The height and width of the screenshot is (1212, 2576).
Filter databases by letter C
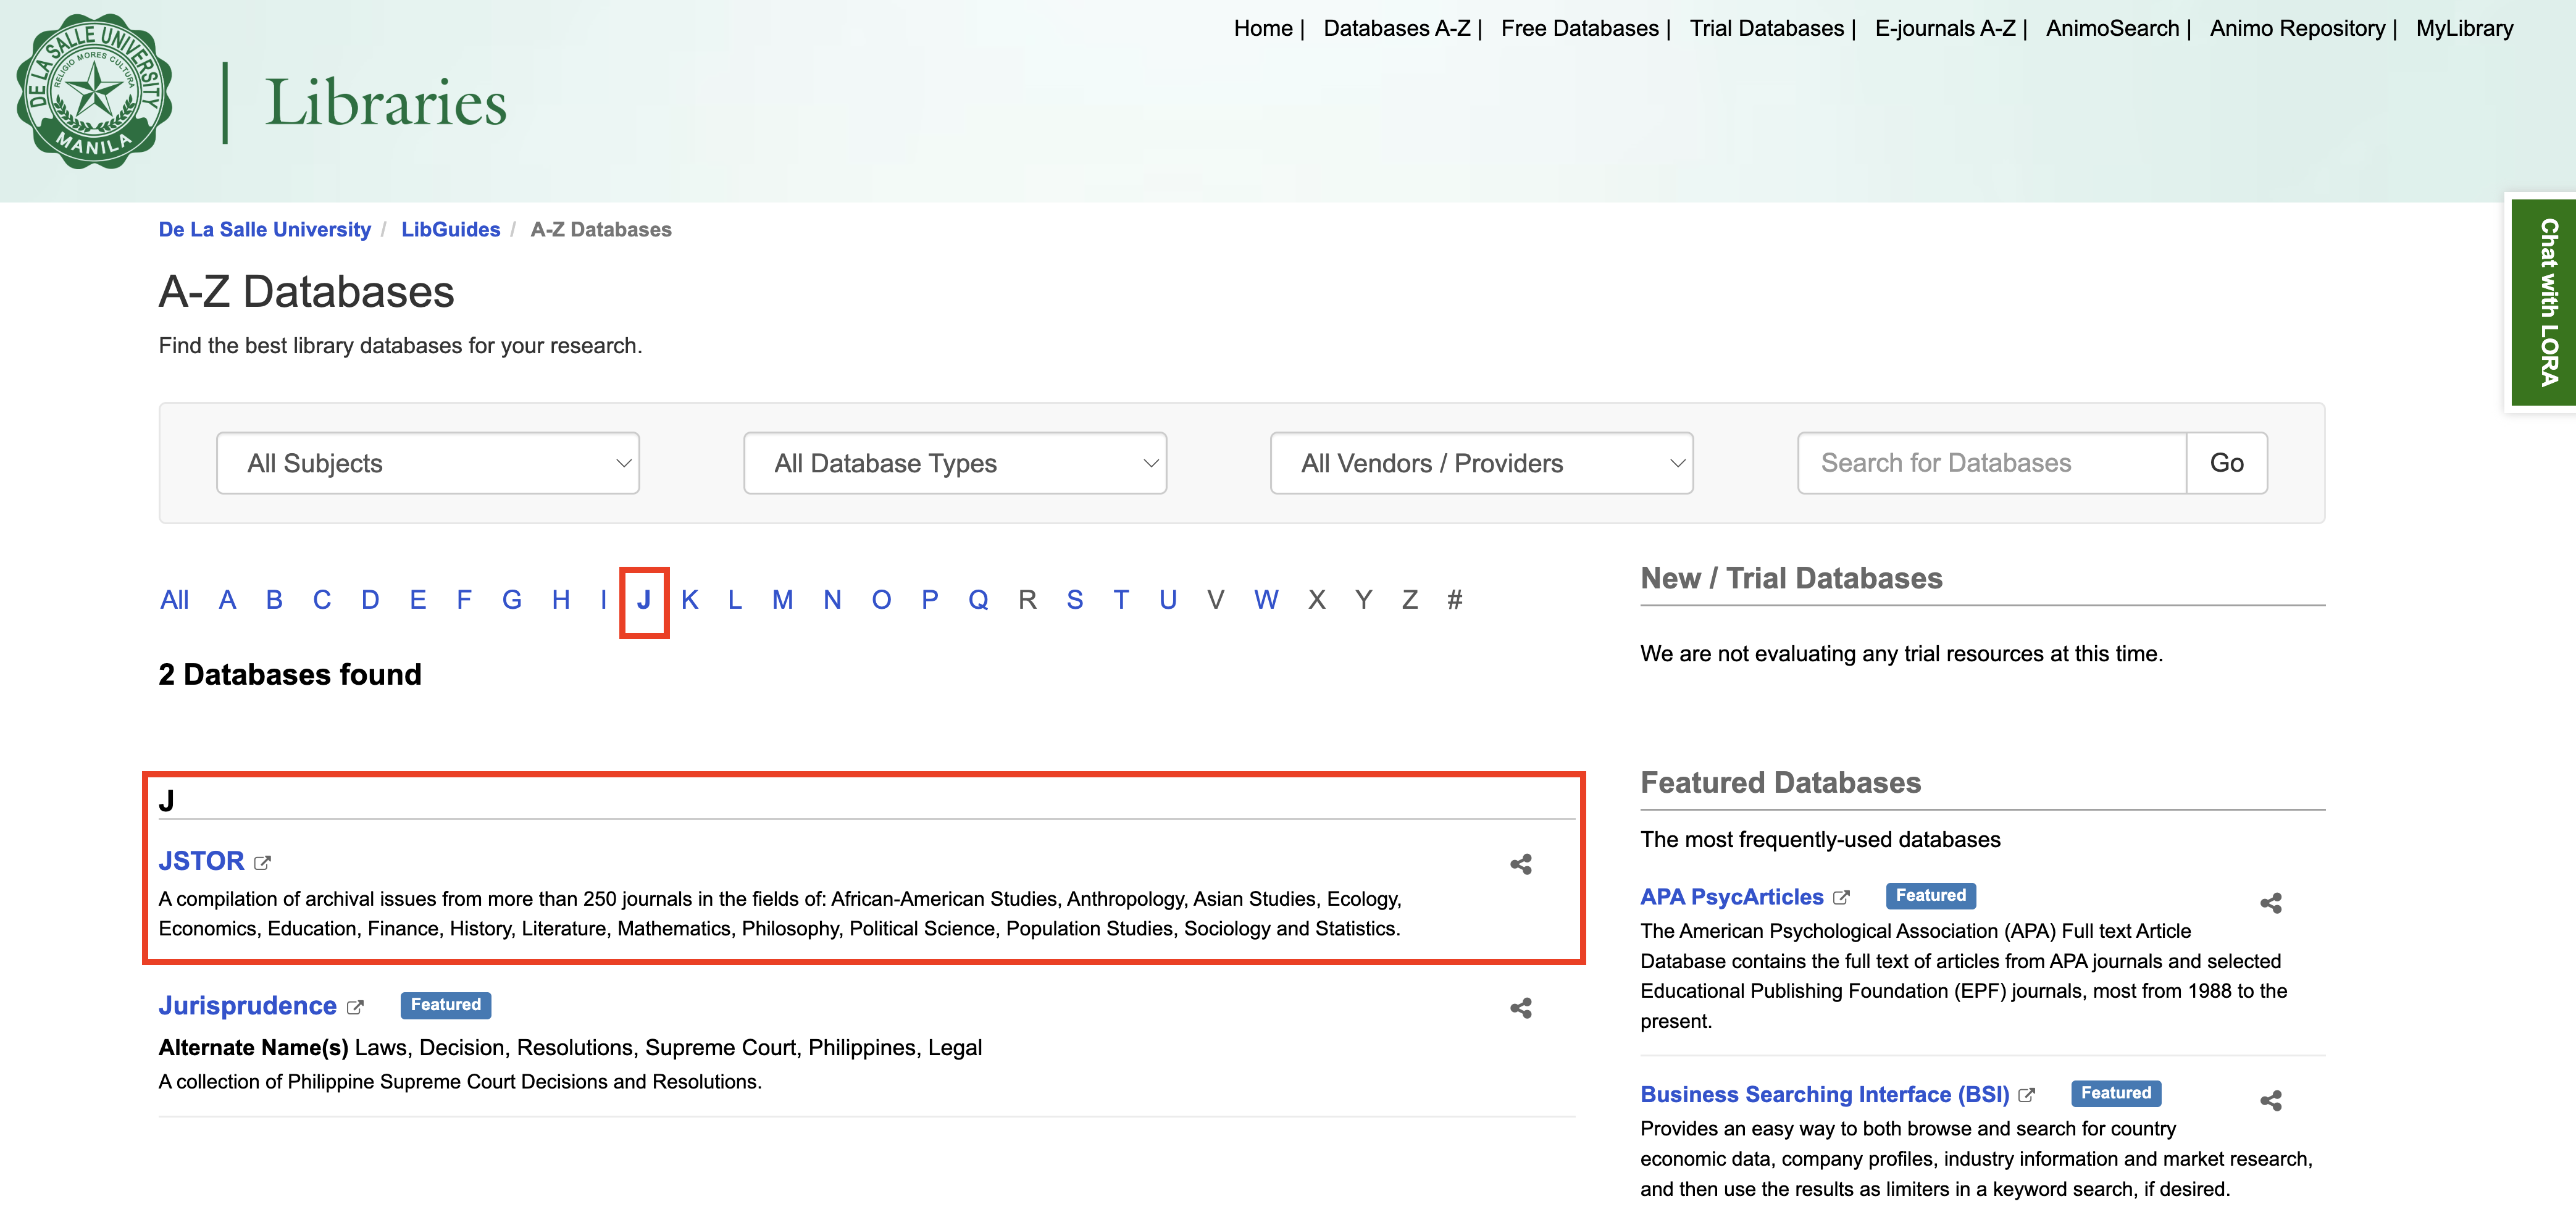322,600
